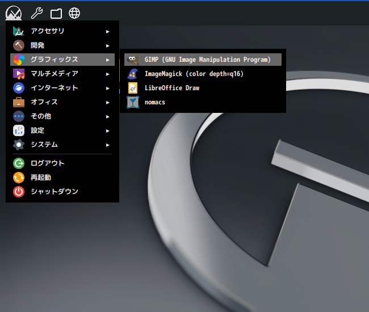Open the オフィス menu category
369x312 pixels.
click(62, 102)
